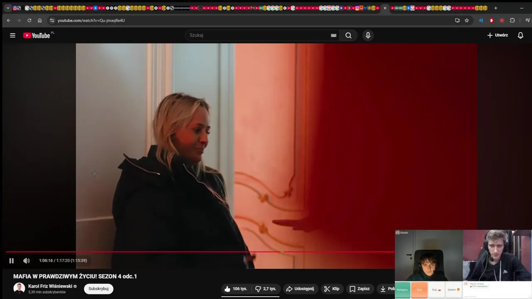
Task: Select the youtube.com address bar URL
Action: click(x=91, y=20)
